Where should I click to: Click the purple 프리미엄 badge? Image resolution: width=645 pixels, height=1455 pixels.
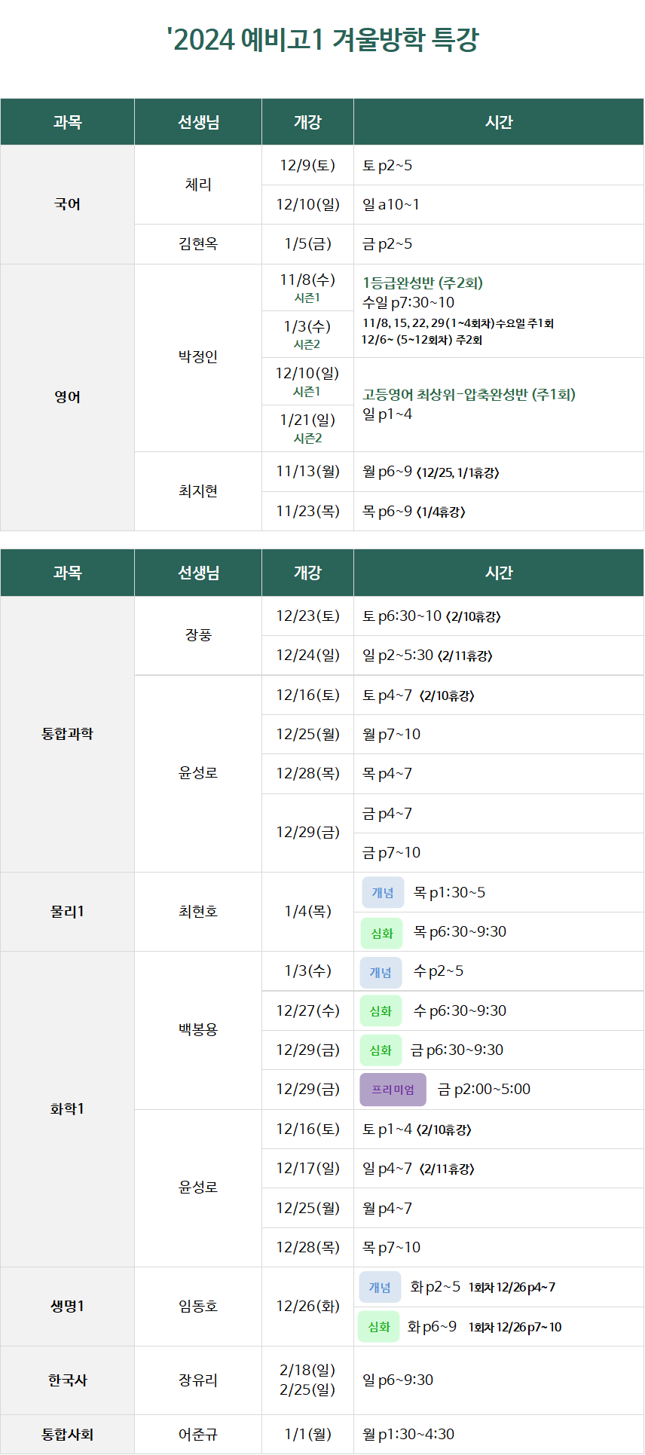pyautogui.click(x=393, y=1090)
